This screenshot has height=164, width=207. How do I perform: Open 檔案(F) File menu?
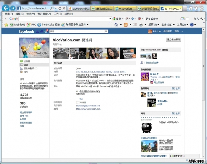(9, 14)
